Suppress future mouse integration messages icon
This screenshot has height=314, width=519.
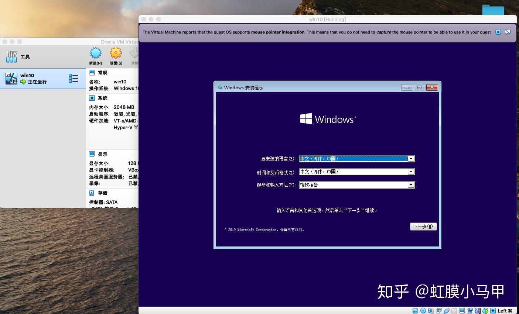point(508,32)
